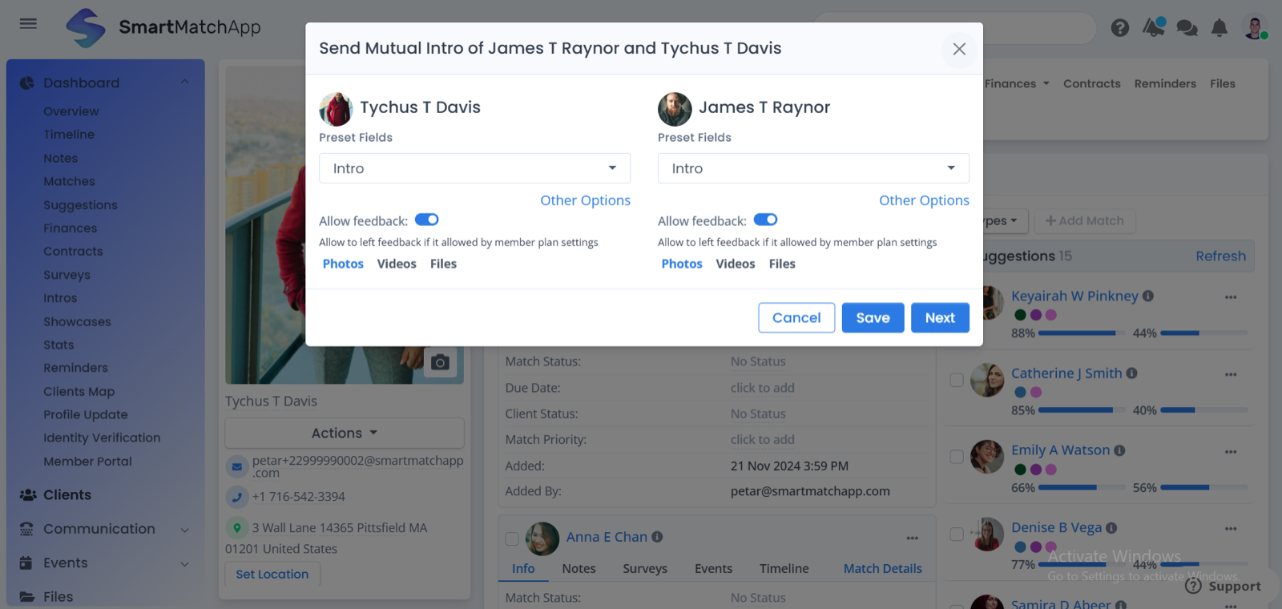The height and width of the screenshot is (609, 1282).
Task: Open more options for Emily A Watson
Action: [1231, 452]
